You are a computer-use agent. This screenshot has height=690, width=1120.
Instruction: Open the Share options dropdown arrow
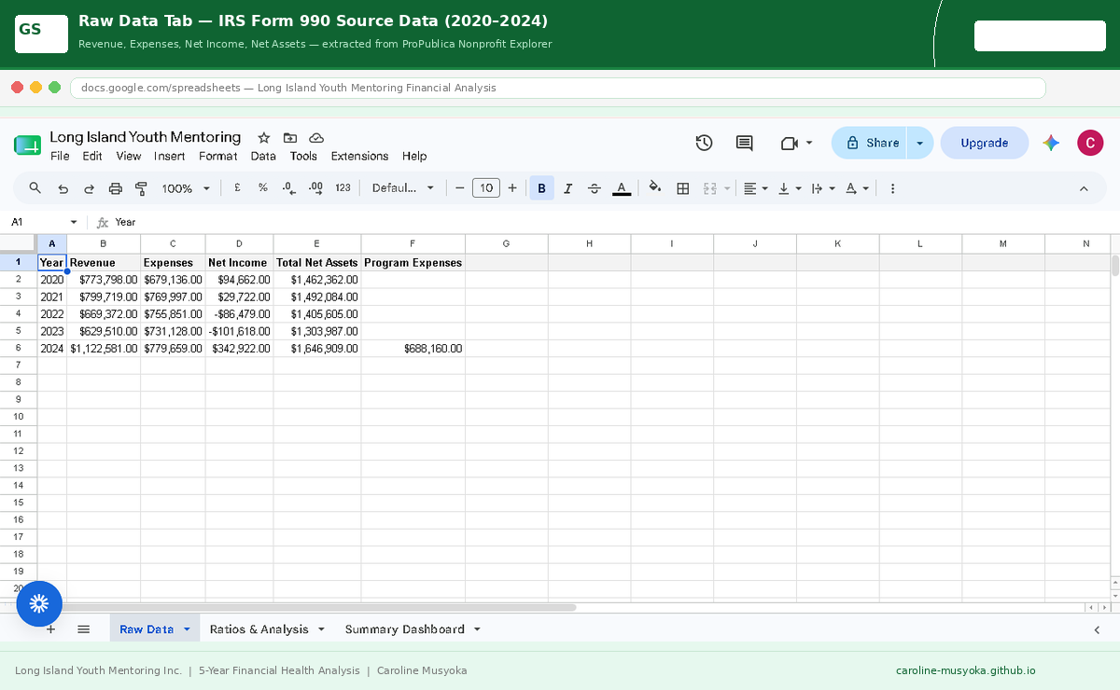pyautogui.click(x=920, y=143)
